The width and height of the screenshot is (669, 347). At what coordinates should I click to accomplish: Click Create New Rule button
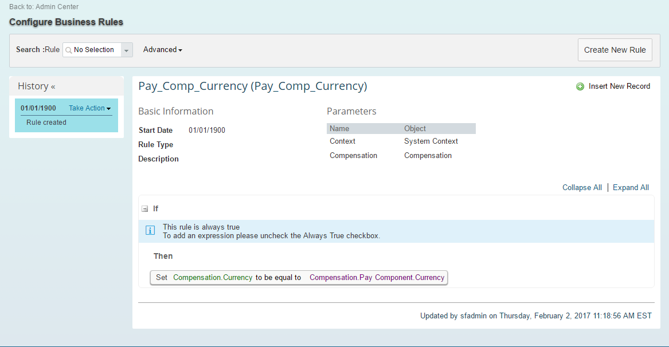click(615, 50)
